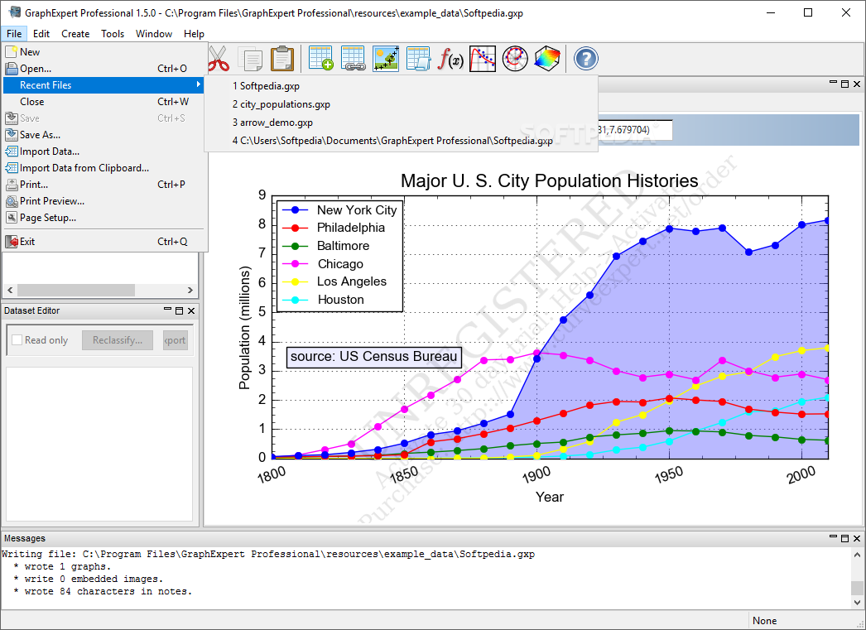
Task: Click the linked dataset table icon with chain
Action: coord(353,59)
